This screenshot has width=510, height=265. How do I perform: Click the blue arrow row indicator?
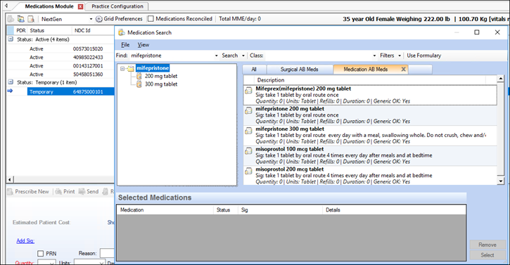[10, 91]
